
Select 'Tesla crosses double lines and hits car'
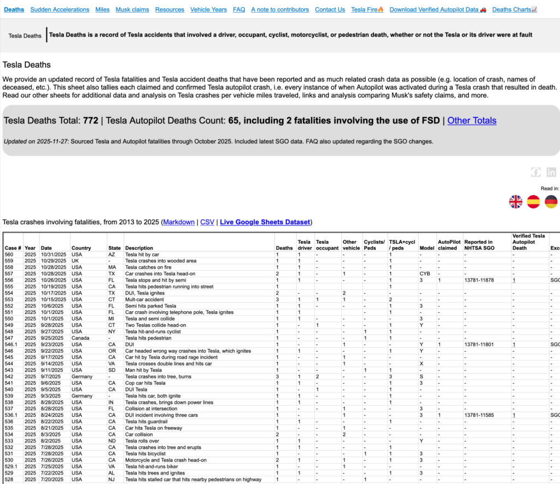(x=168, y=364)
